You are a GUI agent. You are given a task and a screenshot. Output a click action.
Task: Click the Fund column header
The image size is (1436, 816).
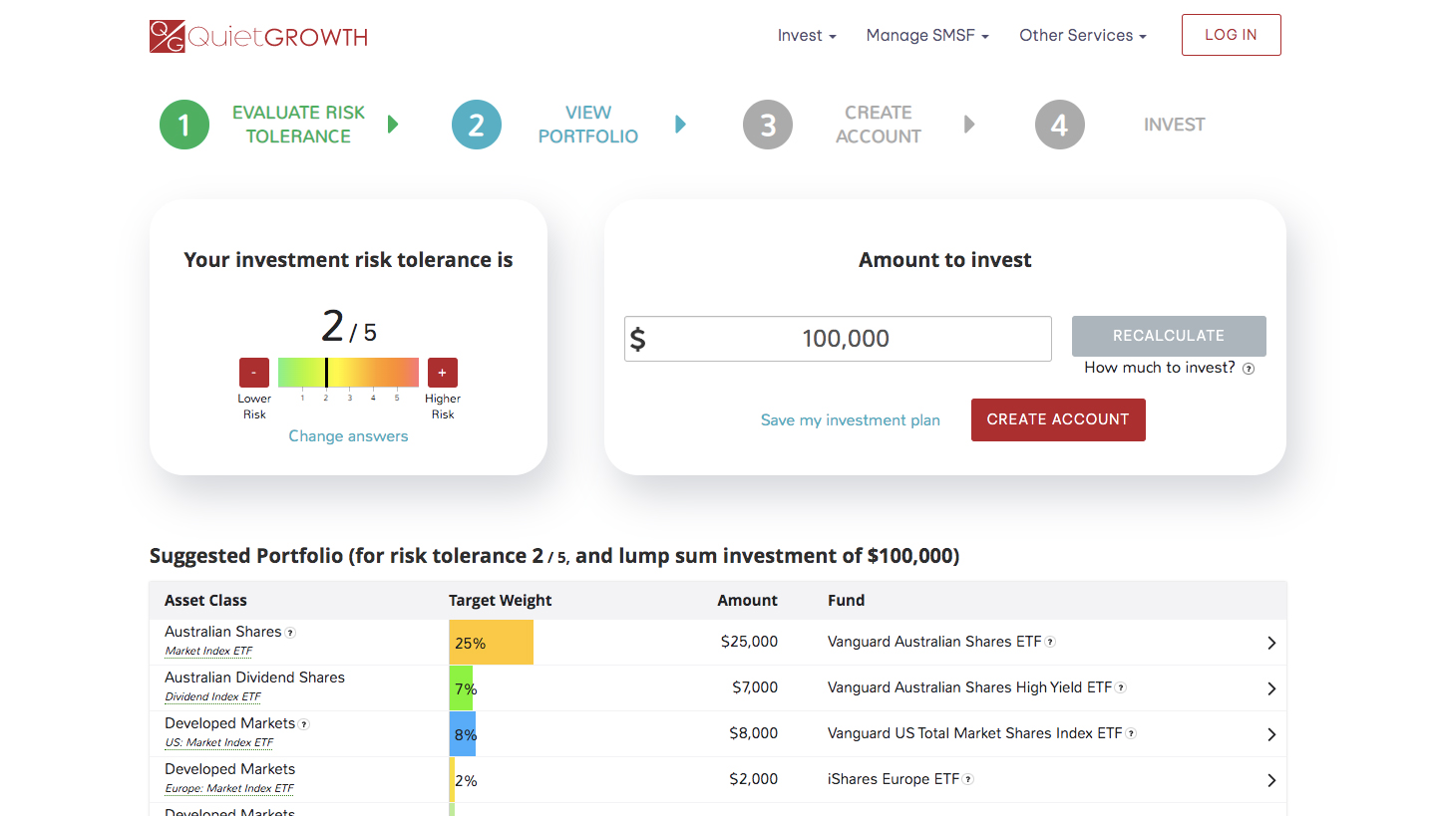(x=846, y=601)
